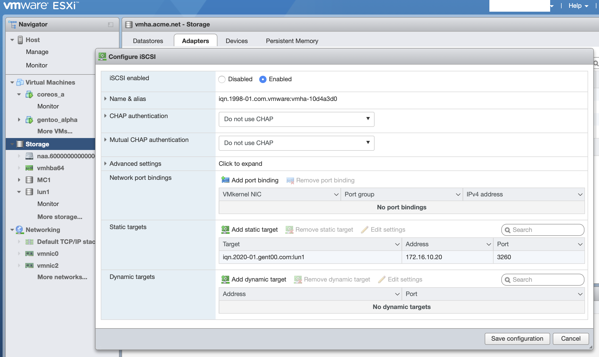
Task: Expand the Mutual CHAP authentication section
Action: (x=105, y=140)
